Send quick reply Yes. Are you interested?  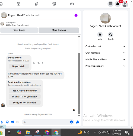click(x=25, y=91)
